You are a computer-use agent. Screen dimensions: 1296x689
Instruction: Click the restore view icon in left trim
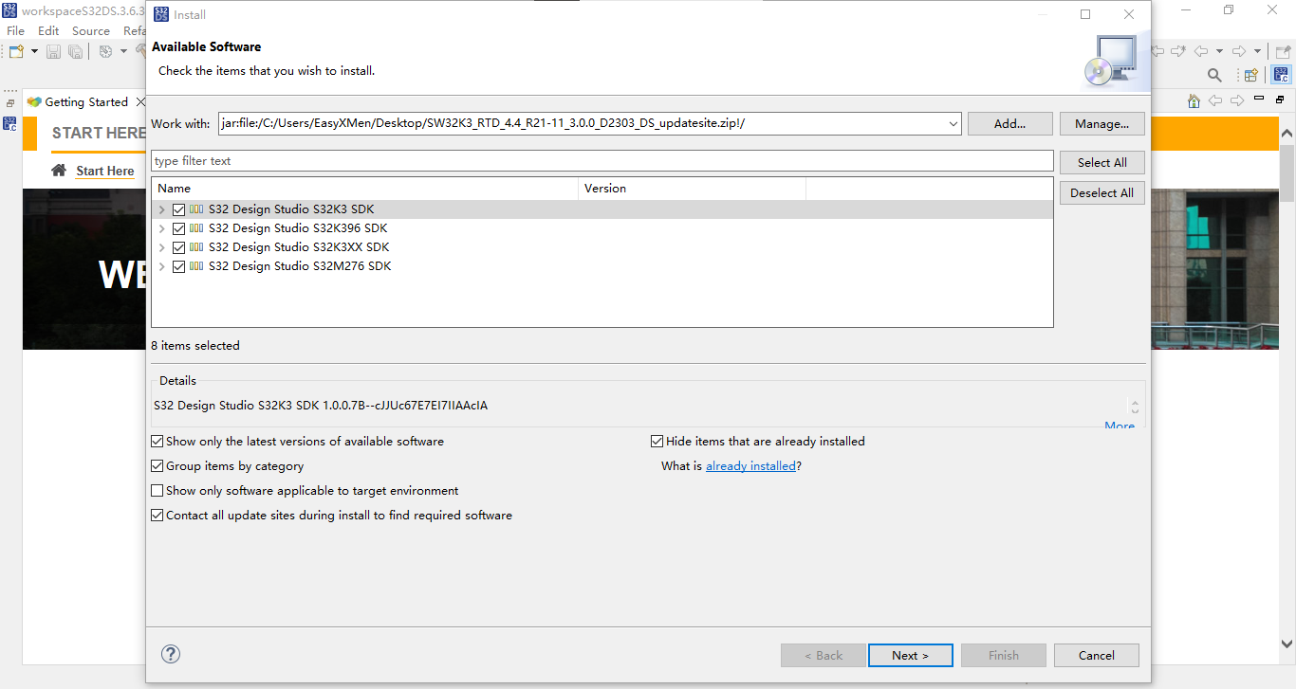point(10,102)
